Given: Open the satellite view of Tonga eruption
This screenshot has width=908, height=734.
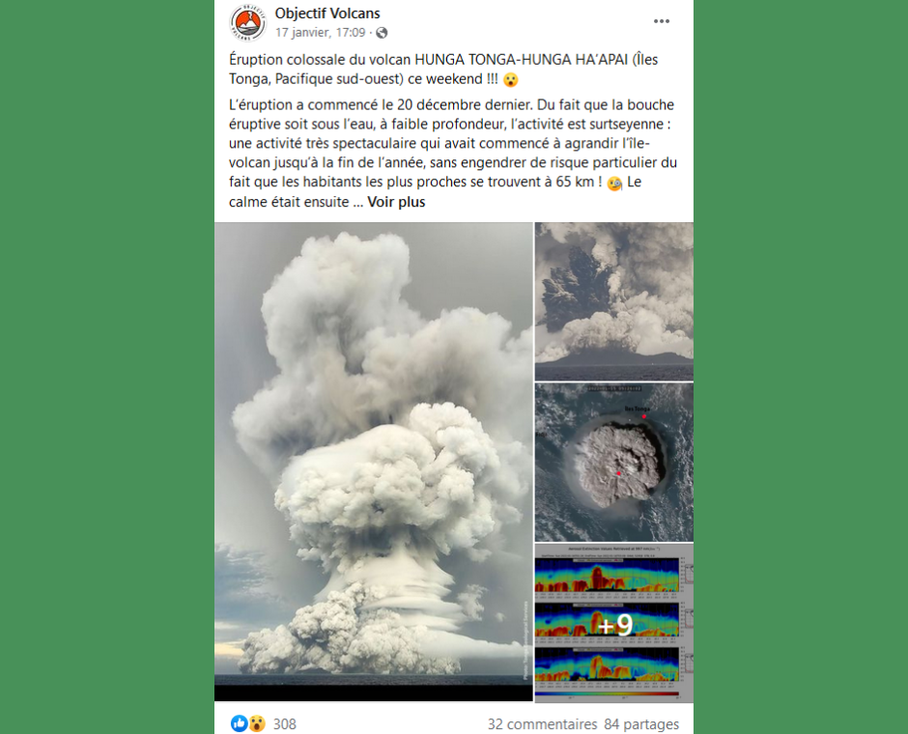Looking at the screenshot, I should (613, 462).
